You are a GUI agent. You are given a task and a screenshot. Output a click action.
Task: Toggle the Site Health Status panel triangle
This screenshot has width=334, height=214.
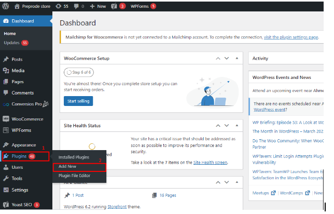pos(237,126)
